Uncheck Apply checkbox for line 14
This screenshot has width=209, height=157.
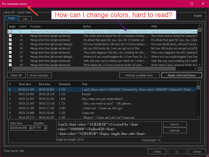(10, 40)
